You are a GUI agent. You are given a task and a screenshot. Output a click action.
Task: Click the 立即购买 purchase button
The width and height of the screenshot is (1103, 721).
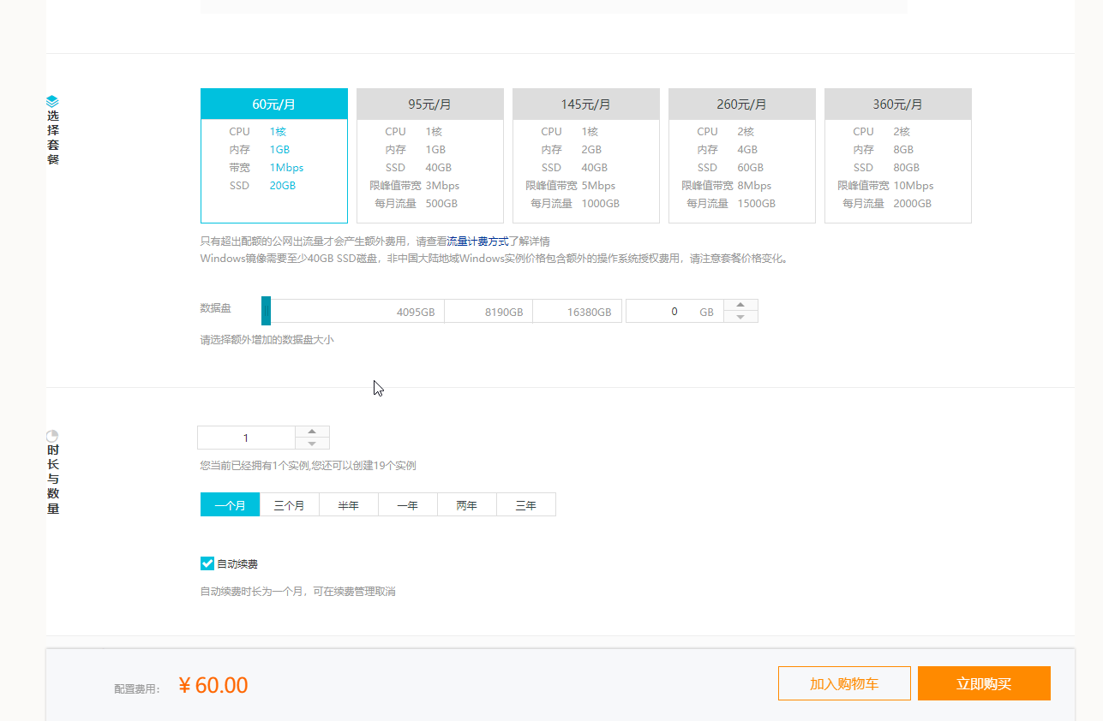[x=983, y=682]
